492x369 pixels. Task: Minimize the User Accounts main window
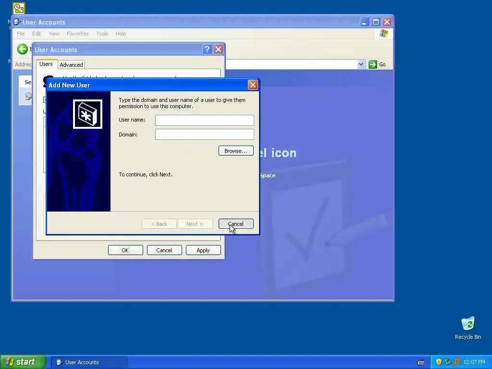[364, 22]
